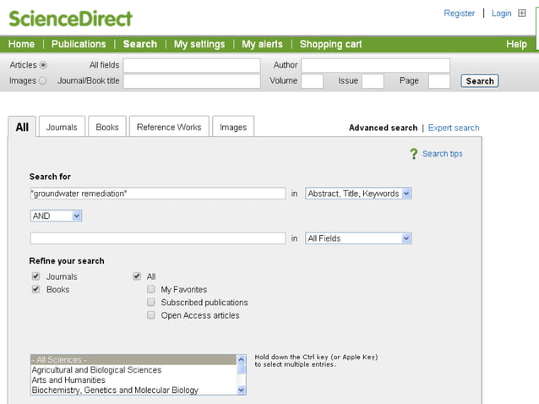Screen dimensions: 539x404
Task: Click the plus icon beside Login
Action: (x=521, y=14)
